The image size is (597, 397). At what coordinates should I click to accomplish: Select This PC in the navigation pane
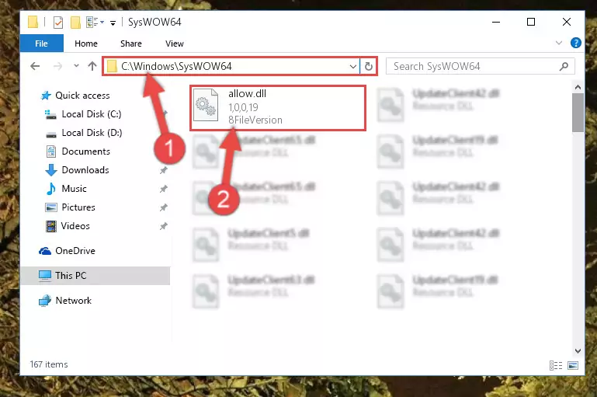[95, 276]
